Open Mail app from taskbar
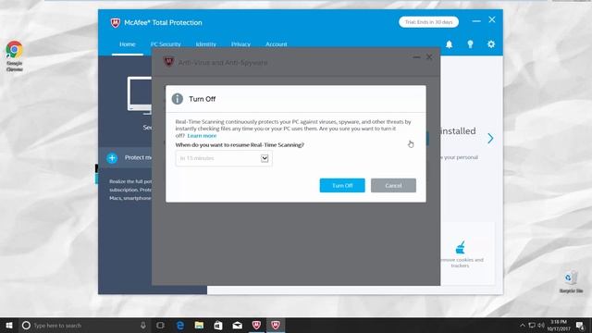 [237, 325]
